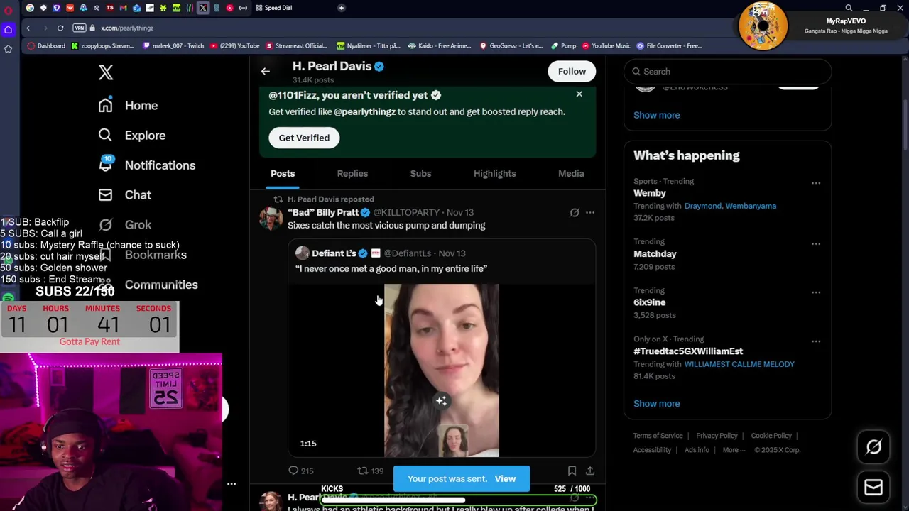Switch to the Highlights tab
This screenshot has height=511, width=909.
pos(495,174)
